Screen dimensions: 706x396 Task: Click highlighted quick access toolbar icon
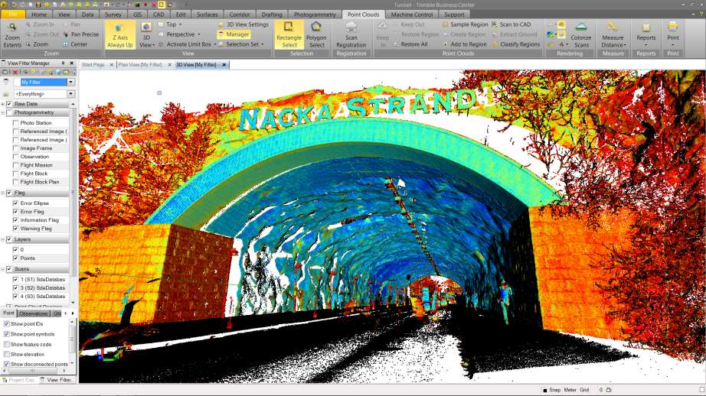click(x=162, y=5)
